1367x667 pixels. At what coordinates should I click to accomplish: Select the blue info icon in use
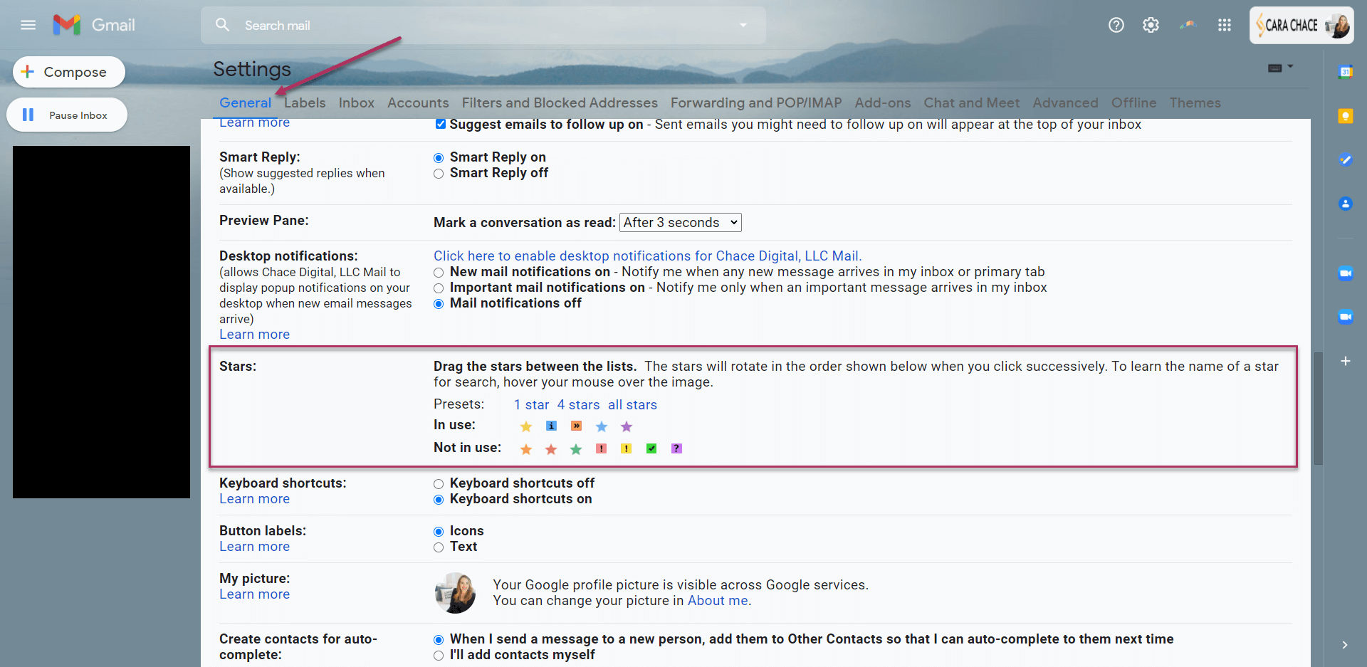(551, 426)
